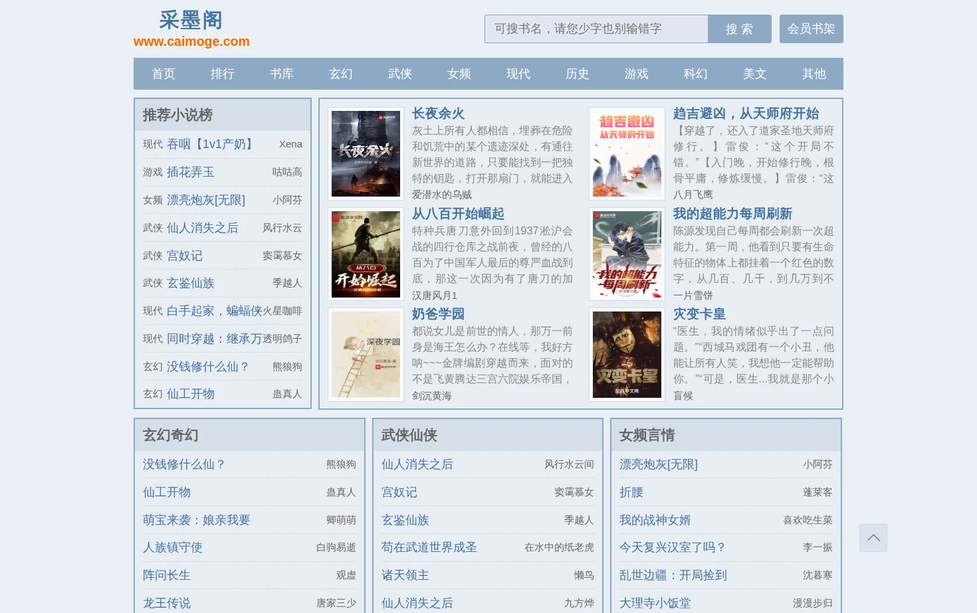This screenshot has height=613, width=977.
Task: Click the www.caimoge.com site URL
Action: (191, 41)
